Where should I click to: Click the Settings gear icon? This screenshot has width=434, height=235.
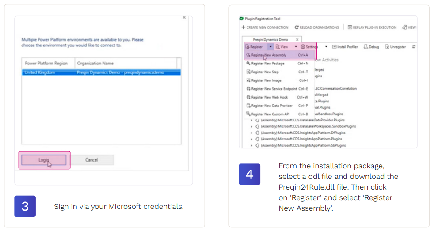click(x=303, y=47)
